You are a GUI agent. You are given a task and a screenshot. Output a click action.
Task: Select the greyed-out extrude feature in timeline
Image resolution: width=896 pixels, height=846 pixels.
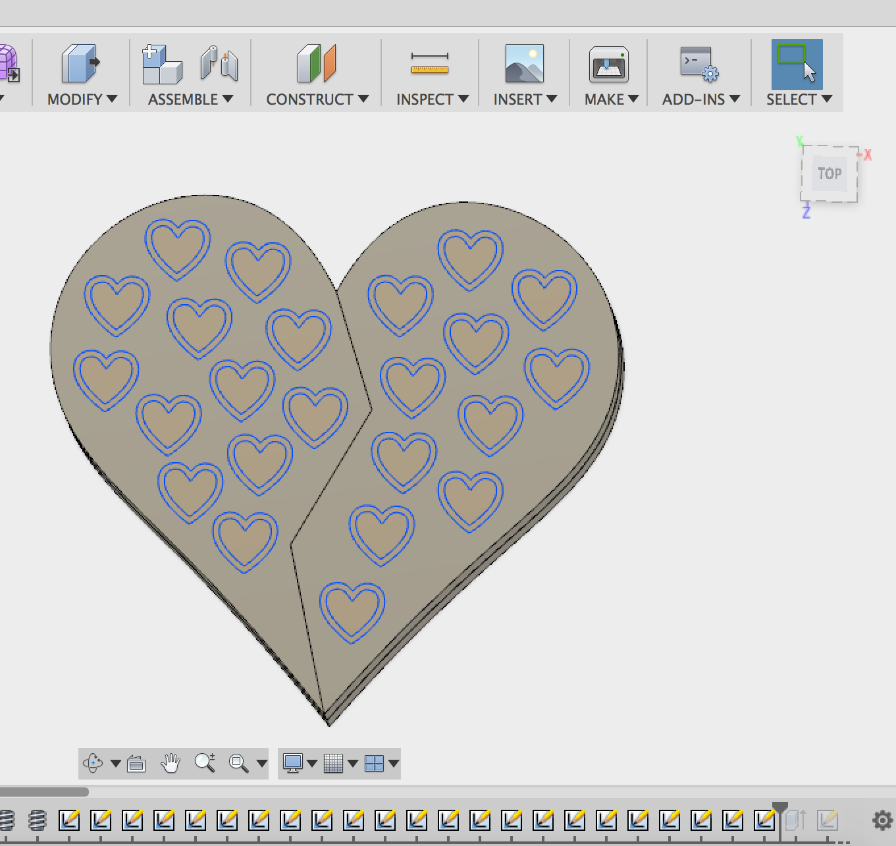pos(796,820)
